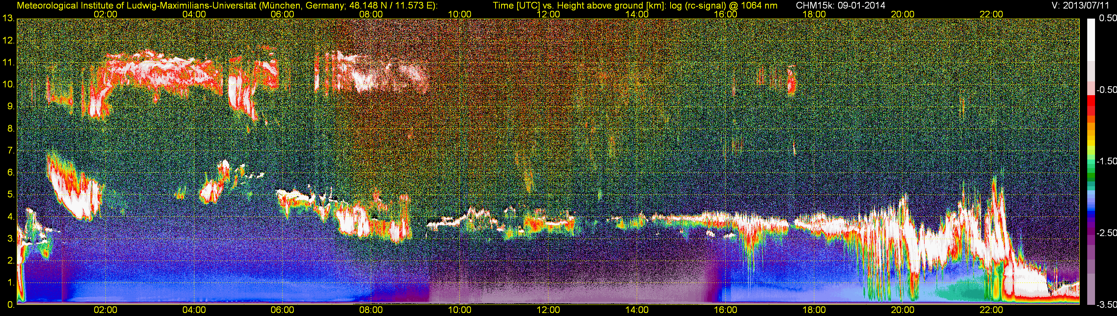Click the 20:00 label on the bottom time axis
Screen dimensions: 1117x316
point(903,310)
